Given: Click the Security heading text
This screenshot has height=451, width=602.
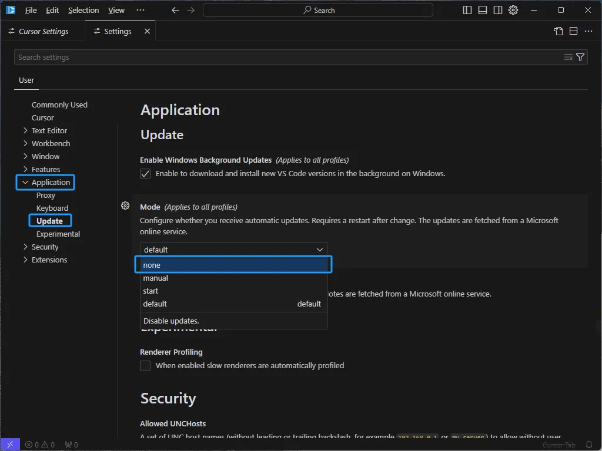Looking at the screenshot, I should click(x=168, y=398).
